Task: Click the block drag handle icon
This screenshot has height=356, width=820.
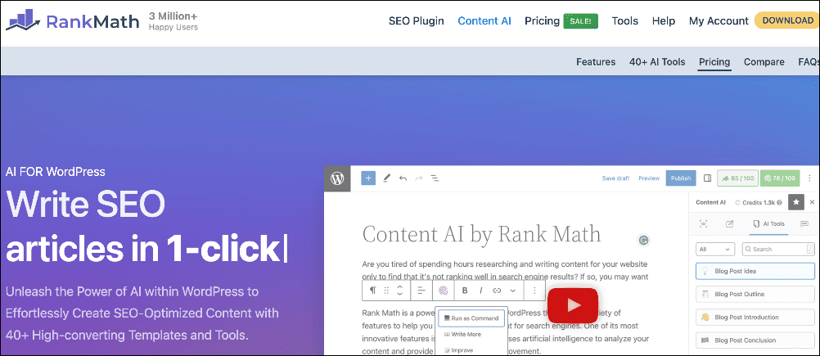Action: [x=386, y=291]
